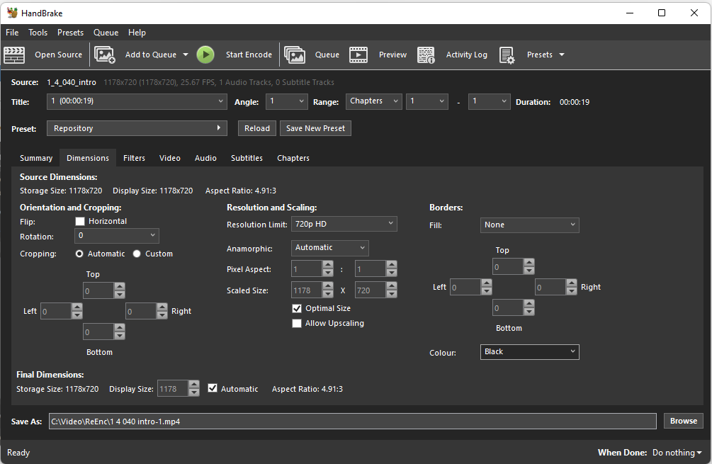Switch to the Filters tab

pyautogui.click(x=134, y=158)
